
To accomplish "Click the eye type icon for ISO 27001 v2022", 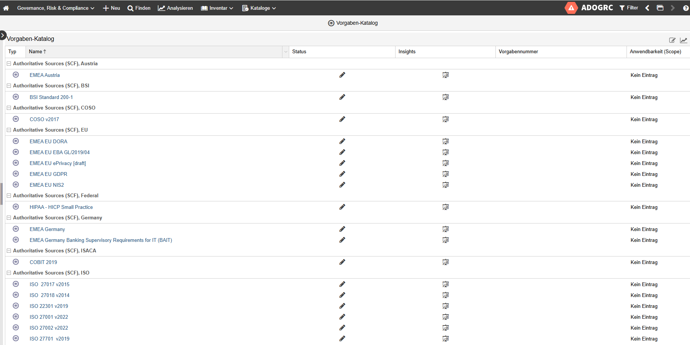I will click(x=16, y=317).
